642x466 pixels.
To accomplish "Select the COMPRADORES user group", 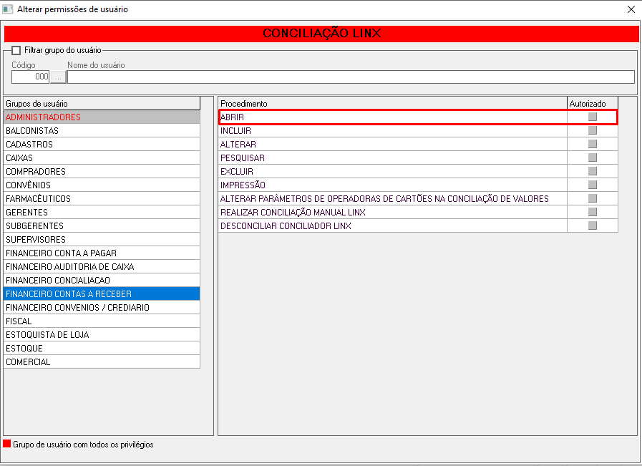I will [102, 171].
